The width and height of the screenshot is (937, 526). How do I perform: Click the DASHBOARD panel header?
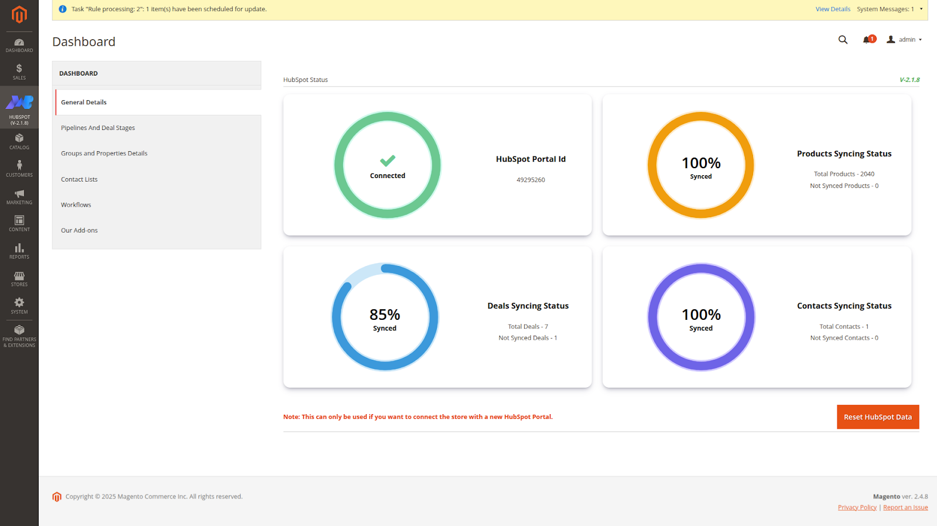(157, 73)
